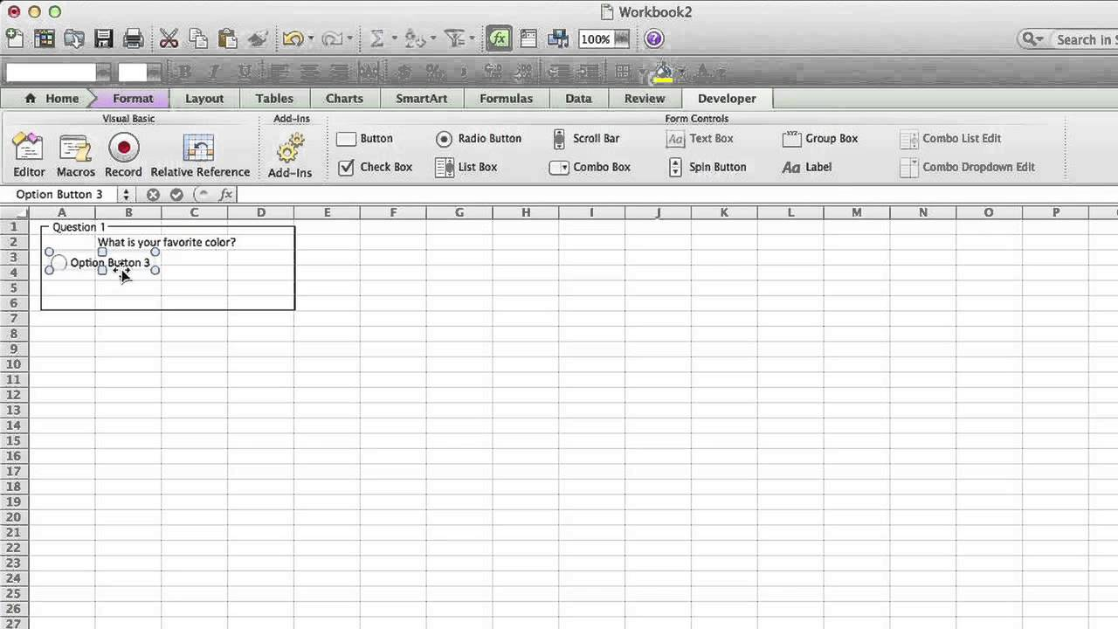Insert a Check Box control

pos(376,167)
